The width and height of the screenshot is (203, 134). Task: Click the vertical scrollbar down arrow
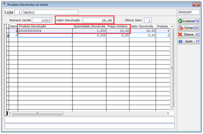coord(172,109)
